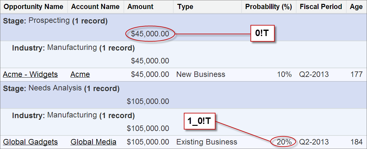Sort by Opportunity Name column header
The height and width of the screenshot is (149, 367).
(x=34, y=7)
